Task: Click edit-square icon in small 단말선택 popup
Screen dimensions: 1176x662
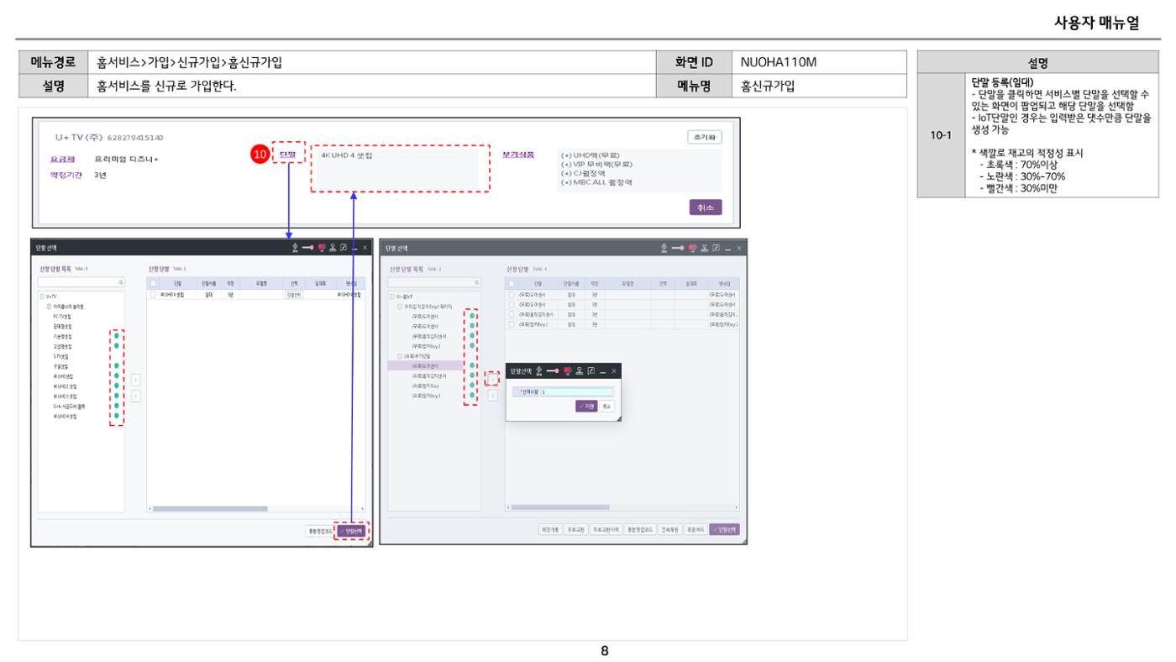Action: 591,370
